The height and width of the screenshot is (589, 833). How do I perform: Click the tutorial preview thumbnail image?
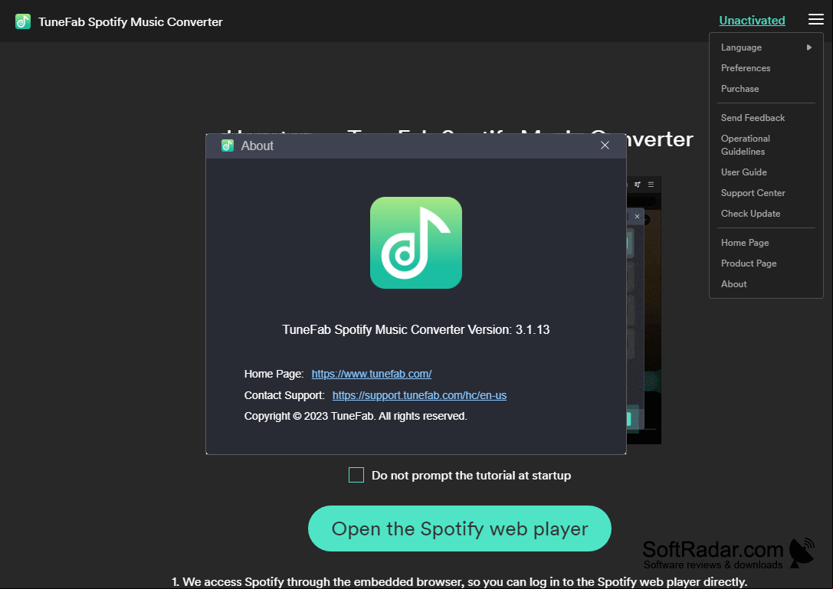tap(644, 310)
